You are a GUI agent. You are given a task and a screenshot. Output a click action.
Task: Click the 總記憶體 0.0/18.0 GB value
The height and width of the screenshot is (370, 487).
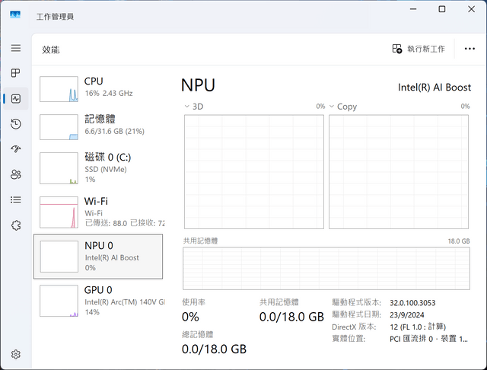pyautogui.click(x=214, y=349)
